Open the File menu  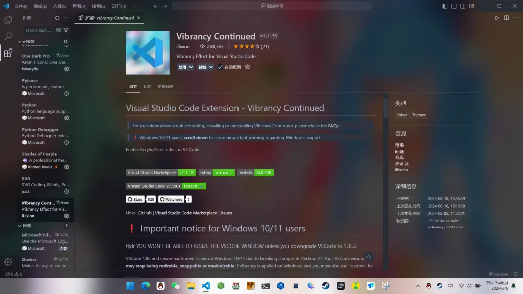click(21, 6)
